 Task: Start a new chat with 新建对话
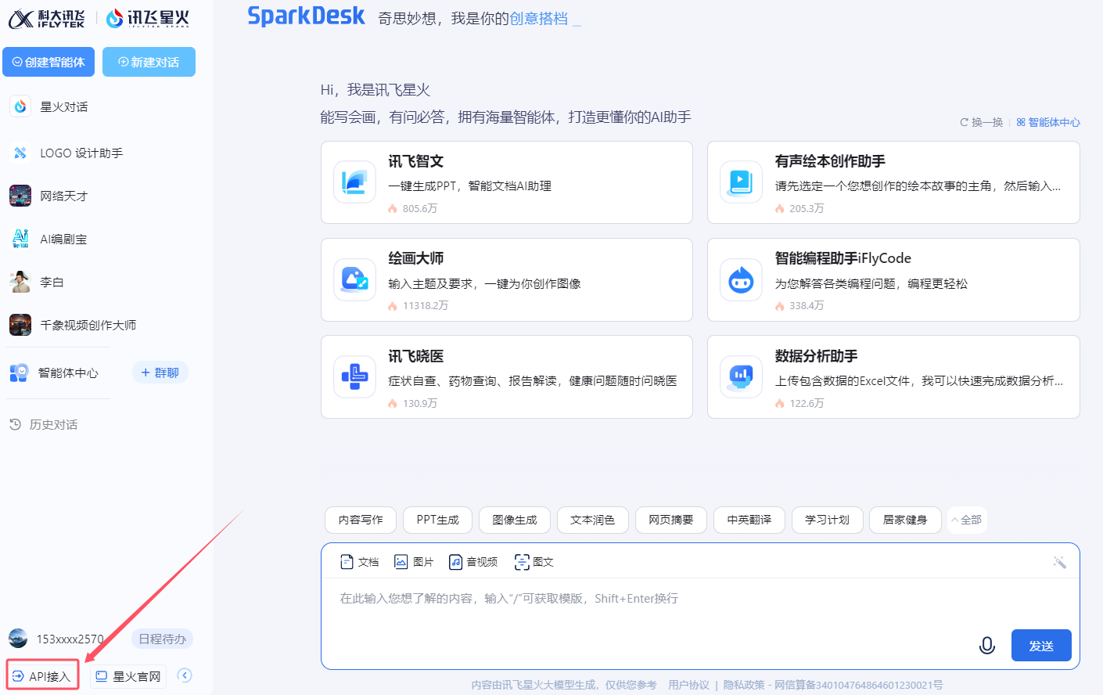coord(149,62)
